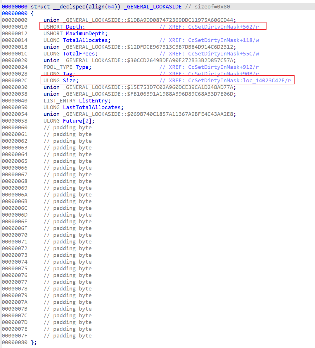Jump to the CcSetDirtyInMask+118/w xref
Viewport: 315px width, 348px height.
[x=223, y=40]
